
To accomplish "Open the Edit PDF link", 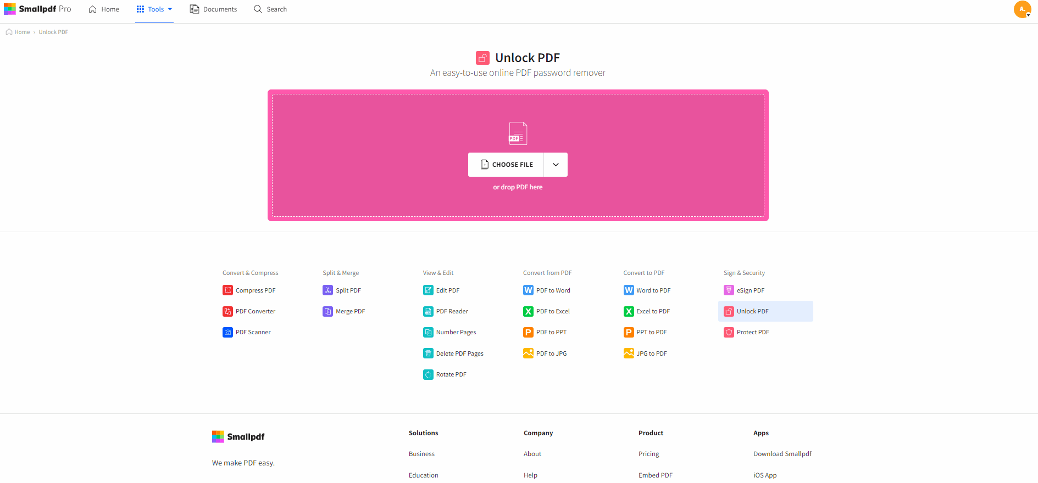I will point(448,290).
